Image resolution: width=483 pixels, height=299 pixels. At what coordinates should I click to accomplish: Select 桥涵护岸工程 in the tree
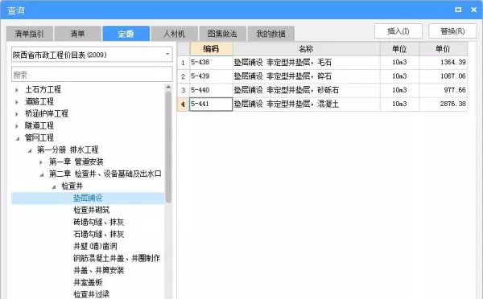click(x=47, y=113)
